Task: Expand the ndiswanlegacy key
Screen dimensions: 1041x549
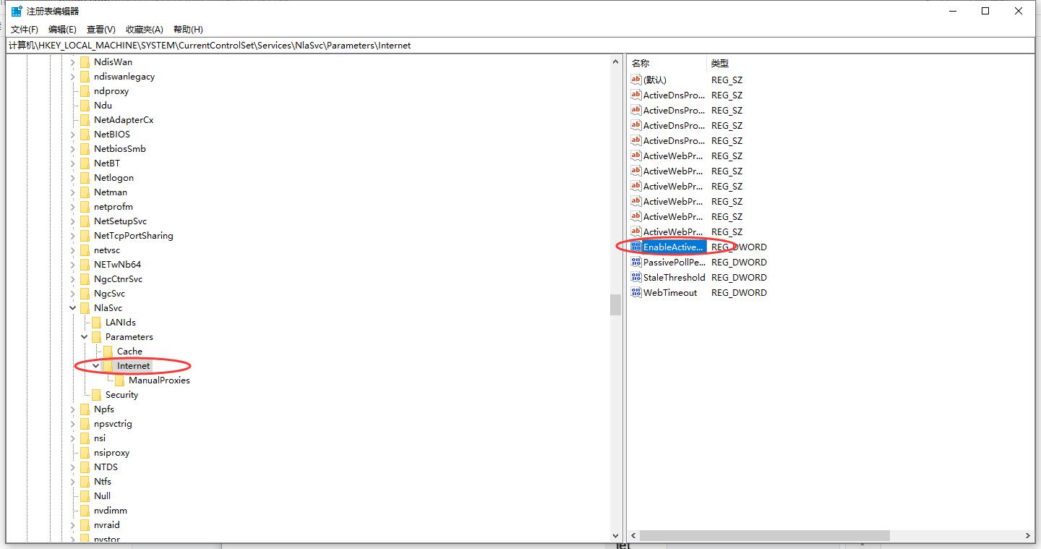Action: pos(73,77)
